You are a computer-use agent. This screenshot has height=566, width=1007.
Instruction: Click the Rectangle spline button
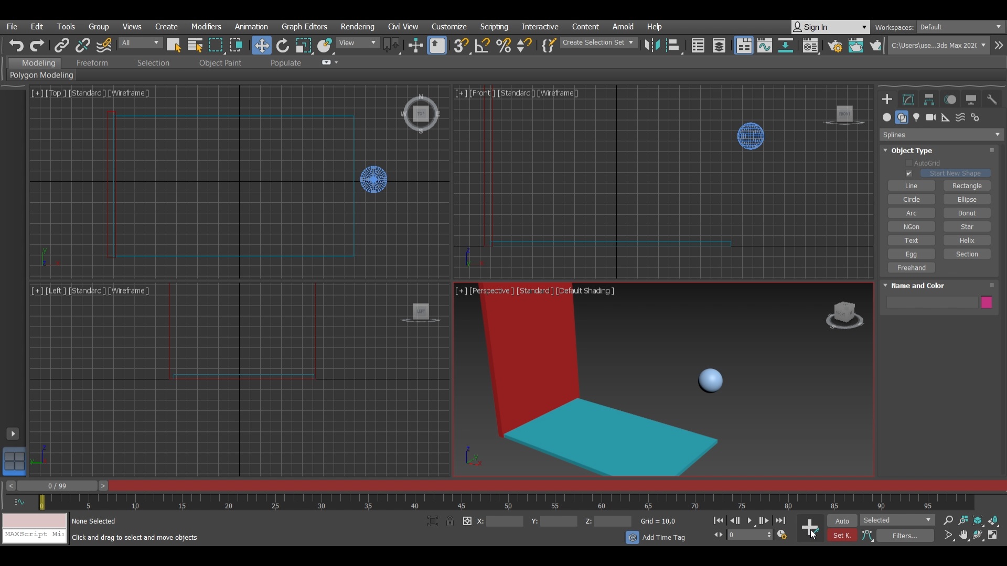click(x=967, y=186)
